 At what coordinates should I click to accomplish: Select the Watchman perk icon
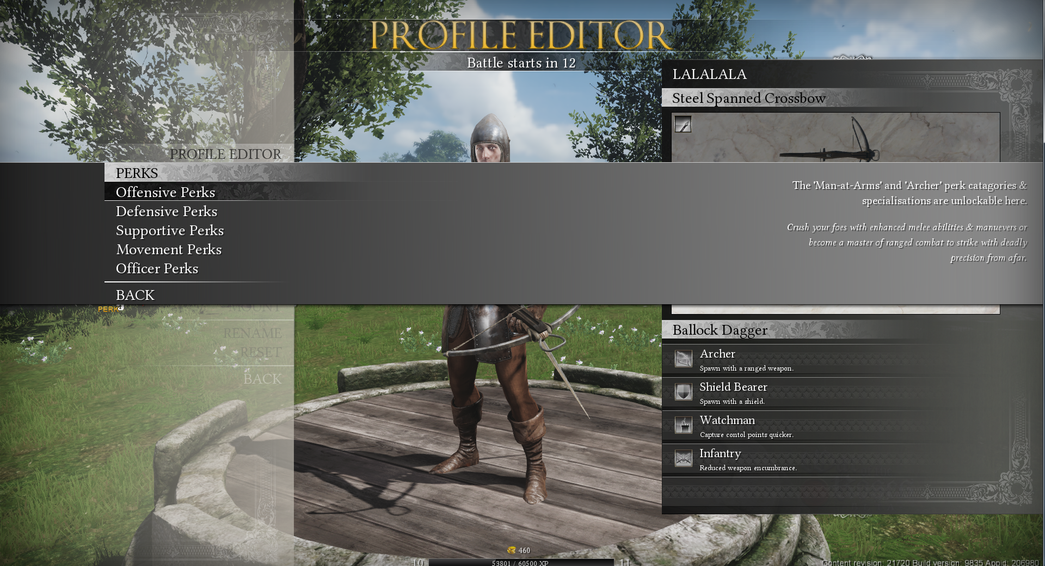683,426
